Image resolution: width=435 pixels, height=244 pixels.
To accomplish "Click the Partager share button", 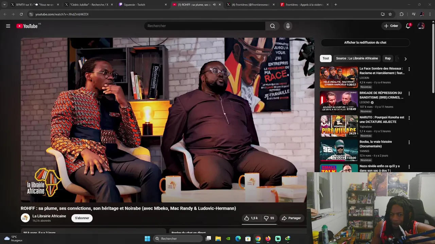I will coord(291,218).
